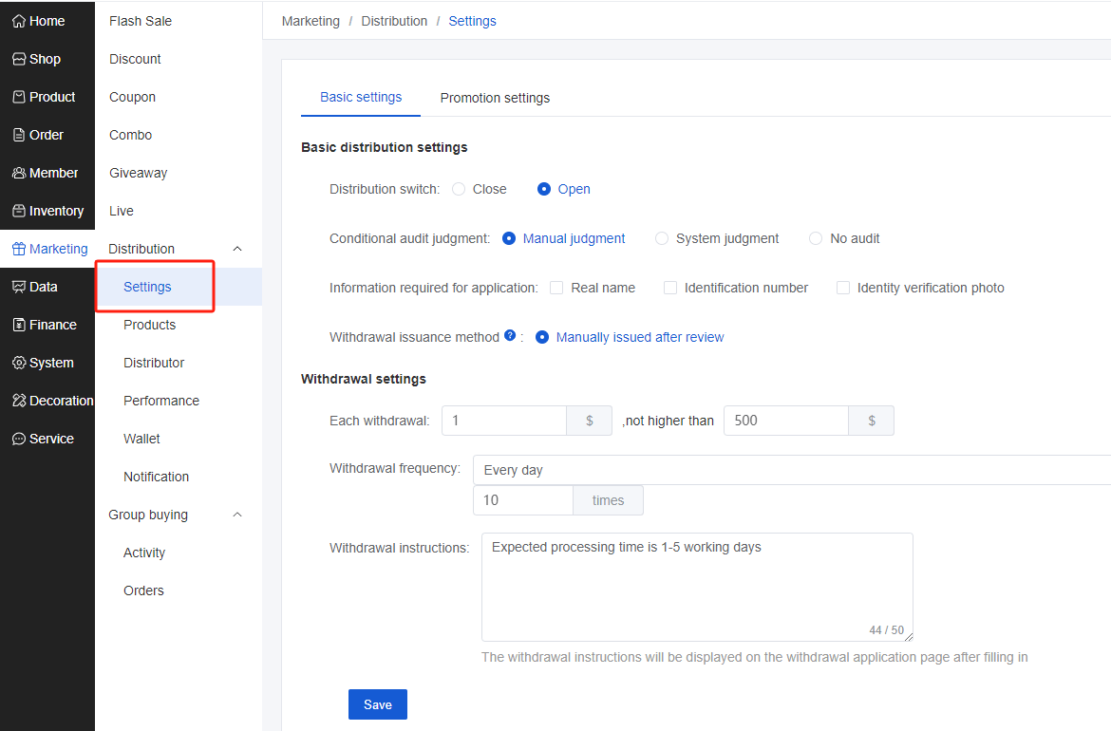
Task: Select the Close distribution switch option
Action: [460, 189]
